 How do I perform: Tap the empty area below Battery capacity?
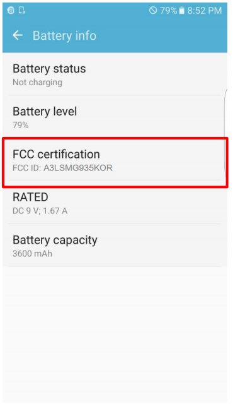pyautogui.click(x=115, y=335)
